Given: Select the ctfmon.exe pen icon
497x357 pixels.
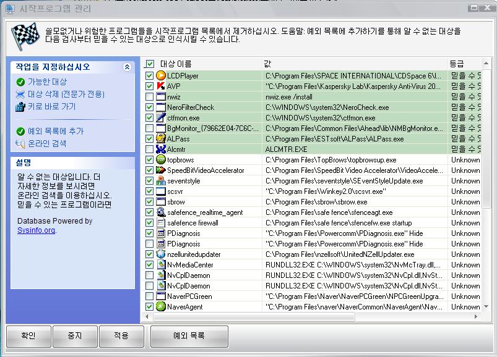Looking at the screenshot, I should point(161,117).
